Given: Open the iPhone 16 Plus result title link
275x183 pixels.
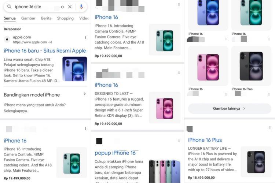Looking at the screenshot, I should click(205, 140).
